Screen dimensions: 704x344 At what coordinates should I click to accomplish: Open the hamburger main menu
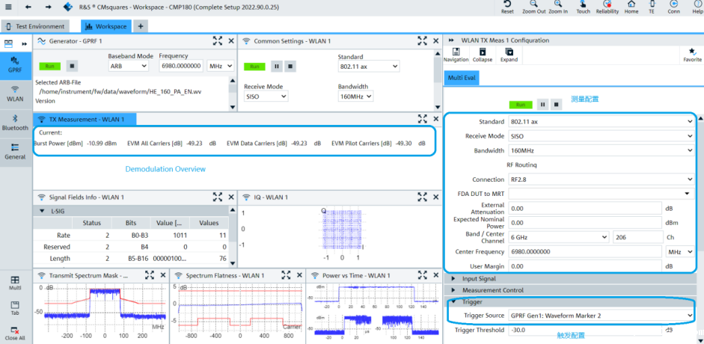tap(8, 7)
